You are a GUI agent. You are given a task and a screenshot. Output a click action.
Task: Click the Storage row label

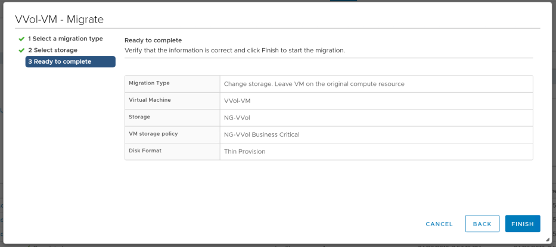click(x=139, y=117)
